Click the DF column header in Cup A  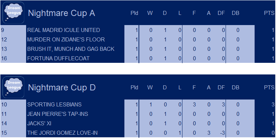coord(221,13)
